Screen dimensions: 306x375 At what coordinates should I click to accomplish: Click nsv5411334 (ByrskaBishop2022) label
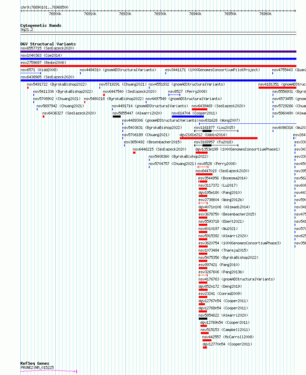pyautogui.click(x=63, y=91)
